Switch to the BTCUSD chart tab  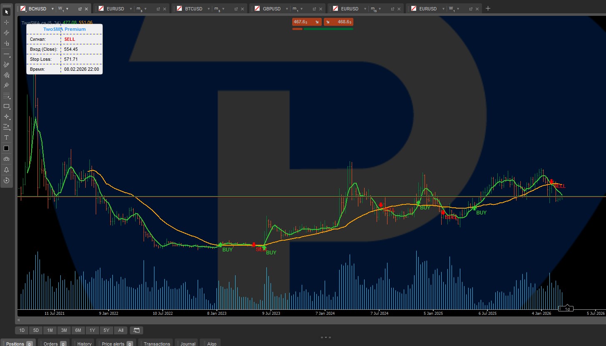(194, 9)
